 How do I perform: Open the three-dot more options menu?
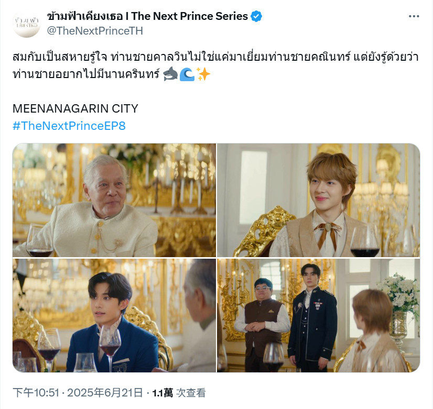point(414,17)
